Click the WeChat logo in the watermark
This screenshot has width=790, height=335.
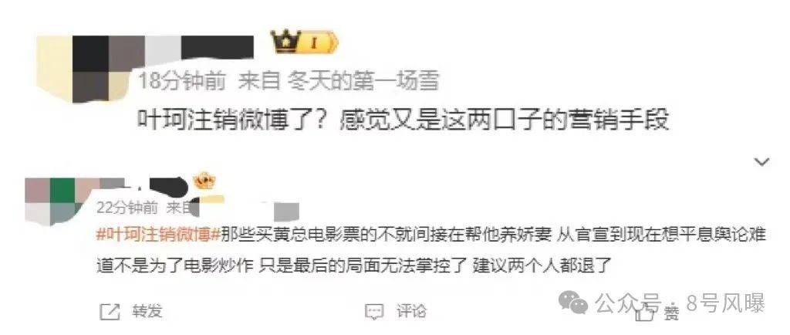575,303
